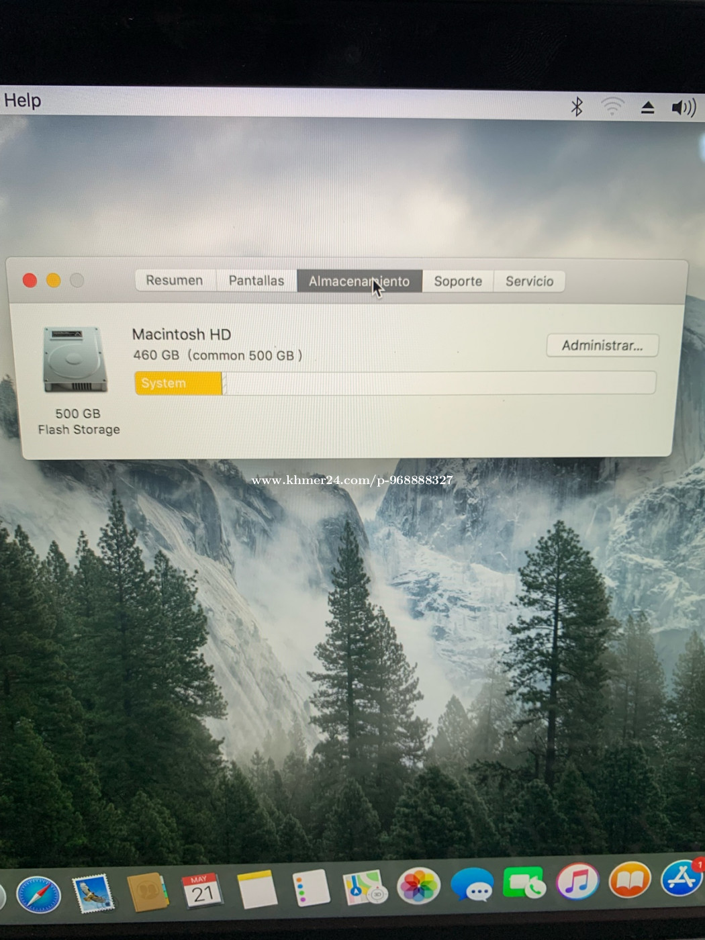The image size is (705, 940).
Task: Open Maps from the Dock
Action: (x=365, y=887)
